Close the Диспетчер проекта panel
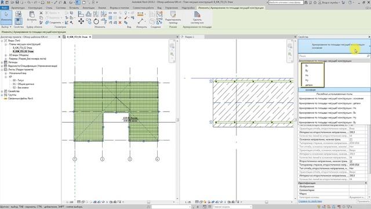 click(x=59, y=37)
